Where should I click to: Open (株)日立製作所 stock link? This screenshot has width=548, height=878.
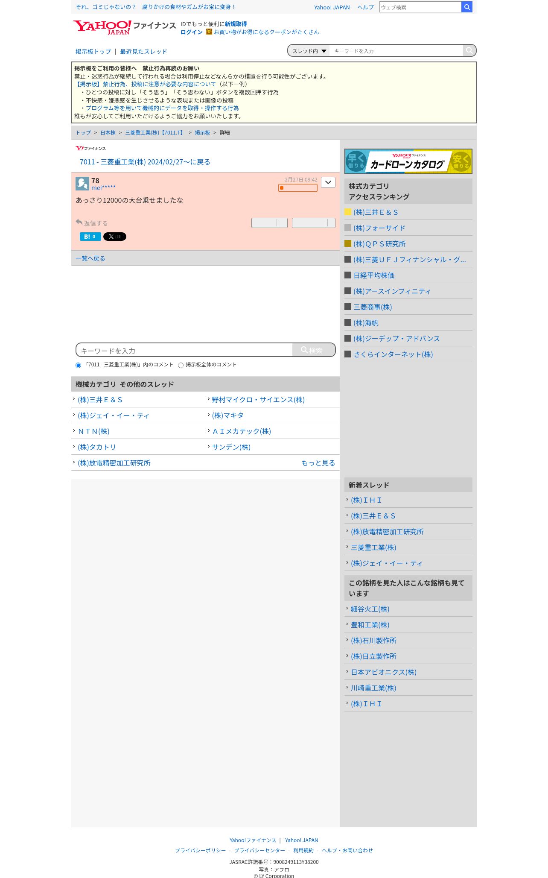[x=373, y=656]
